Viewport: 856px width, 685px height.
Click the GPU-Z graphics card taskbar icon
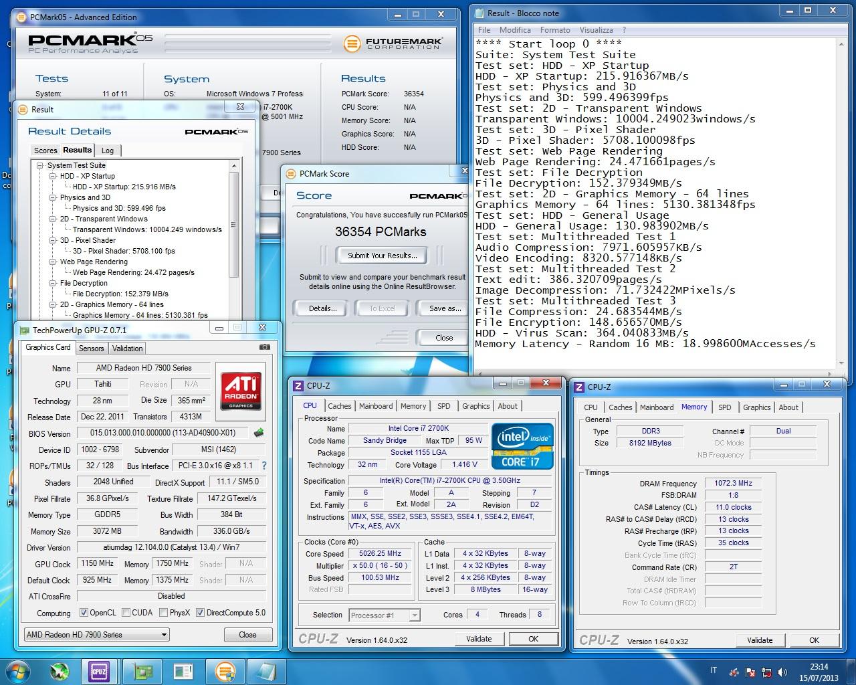[x=141, y=671]
